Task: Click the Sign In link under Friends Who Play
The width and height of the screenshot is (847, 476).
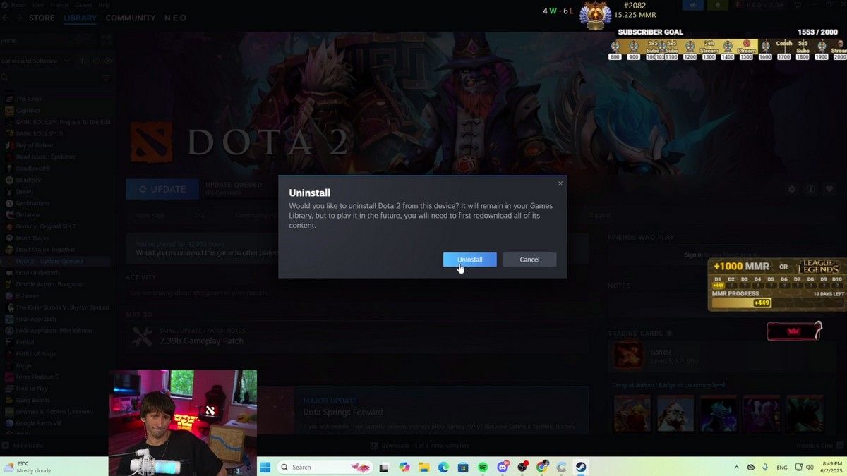Action: 693,253
